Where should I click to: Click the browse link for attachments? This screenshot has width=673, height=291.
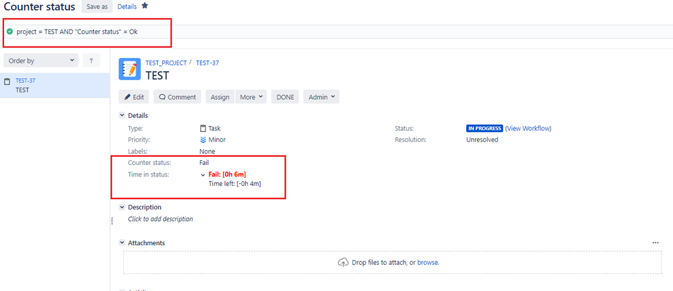[428, 262]
